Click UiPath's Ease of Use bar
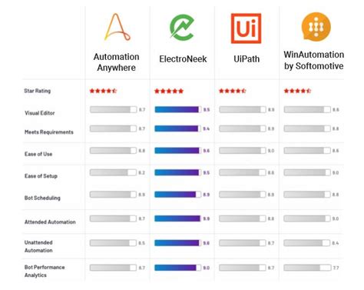This screenshot has height=290, width=364. tap(243, 151)
